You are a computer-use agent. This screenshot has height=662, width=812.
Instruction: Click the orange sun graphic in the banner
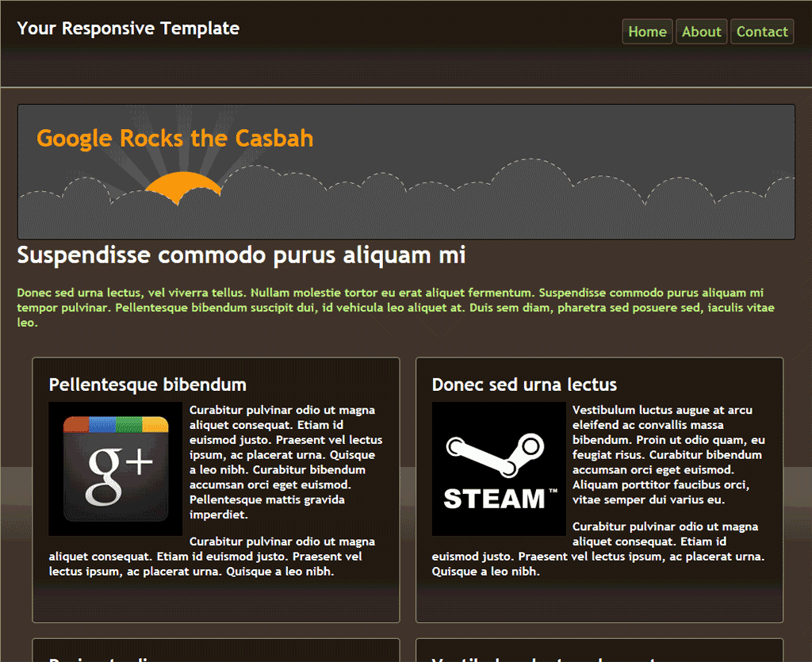click(x=183, y=188)
